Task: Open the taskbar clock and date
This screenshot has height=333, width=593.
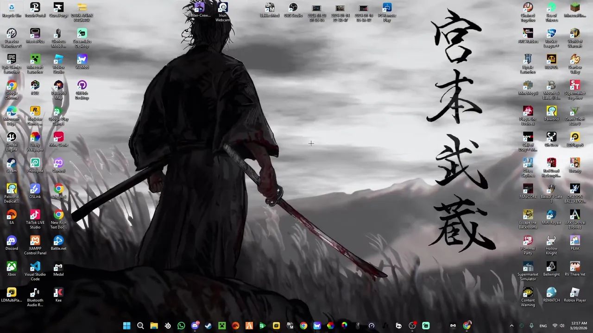Action: coord(579,326)
